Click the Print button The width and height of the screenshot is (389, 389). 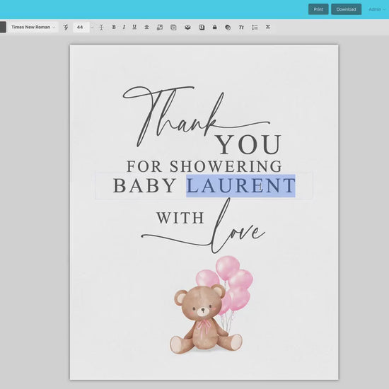[318, 9]
